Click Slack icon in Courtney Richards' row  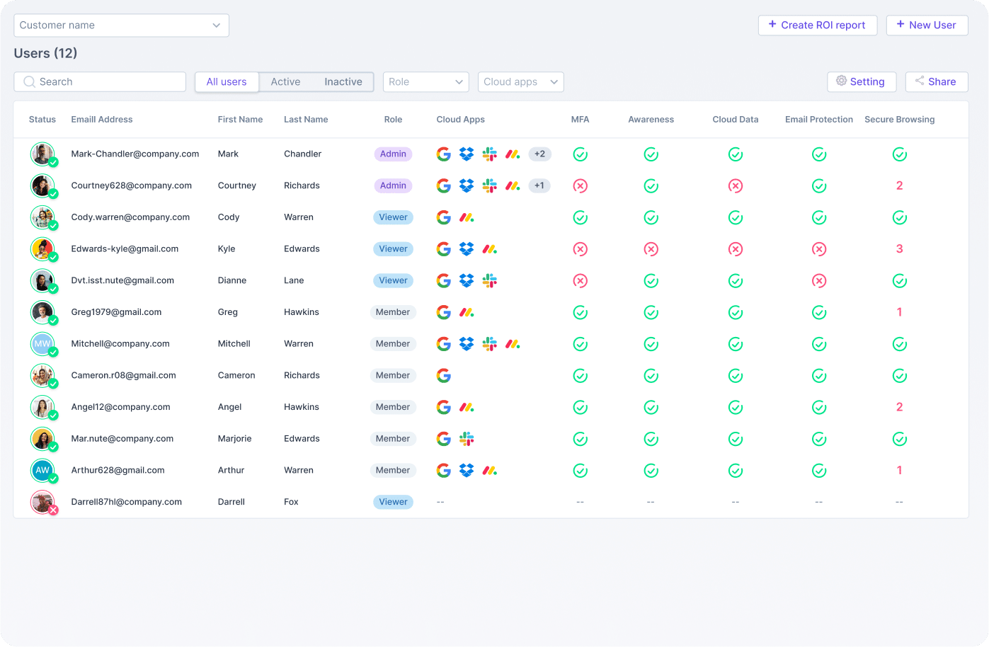point(489,185)
